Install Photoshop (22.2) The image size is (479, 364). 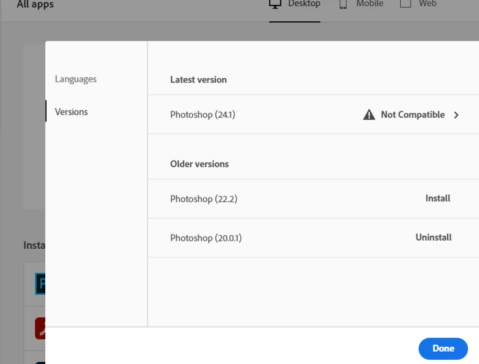coord(437,198)
